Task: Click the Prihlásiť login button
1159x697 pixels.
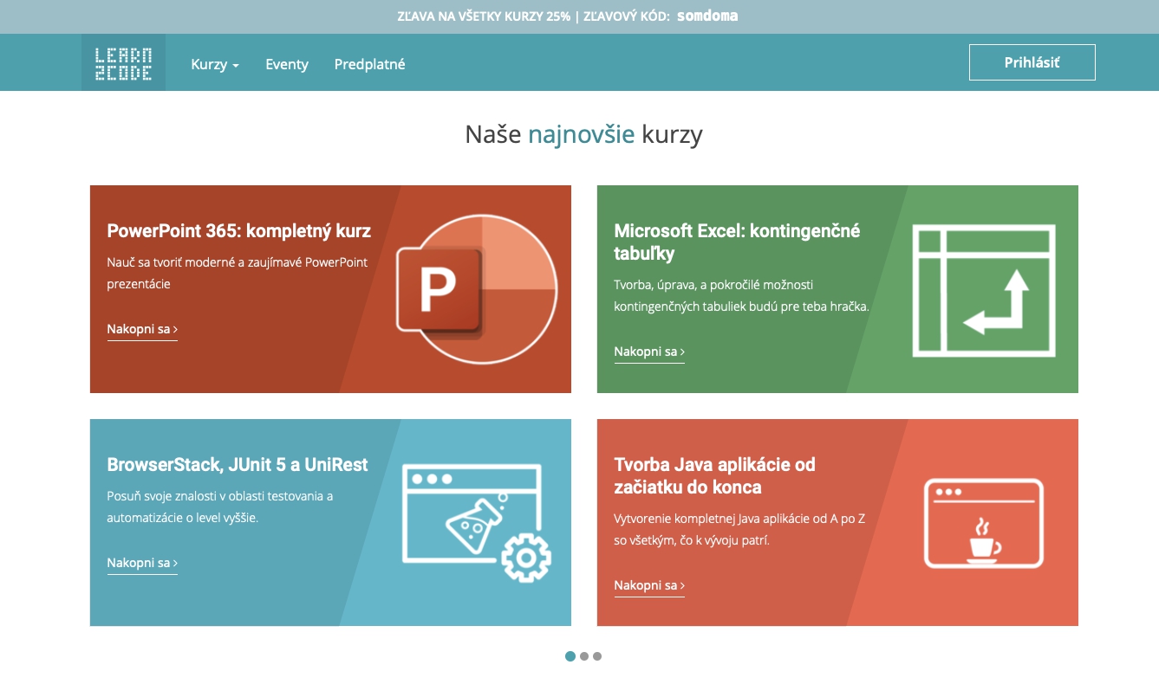Action: click(x=1032, y=62)
